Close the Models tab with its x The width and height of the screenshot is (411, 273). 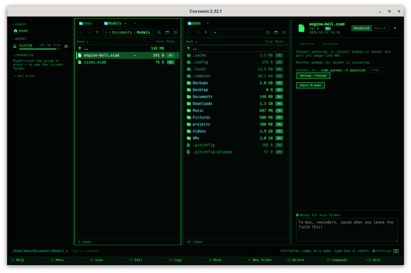pos(125,23)
